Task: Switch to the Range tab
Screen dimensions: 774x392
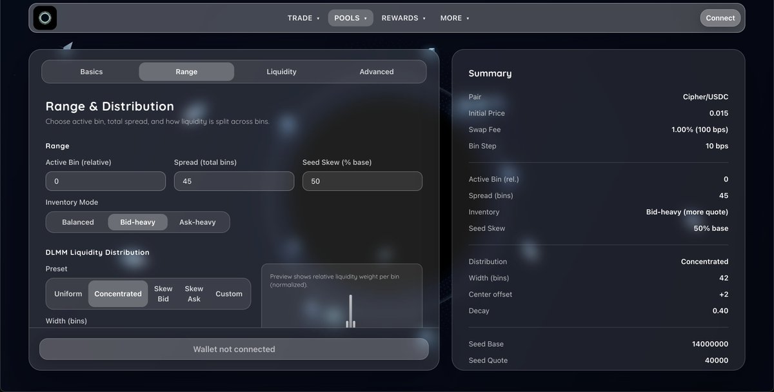Action: point(186,72)
